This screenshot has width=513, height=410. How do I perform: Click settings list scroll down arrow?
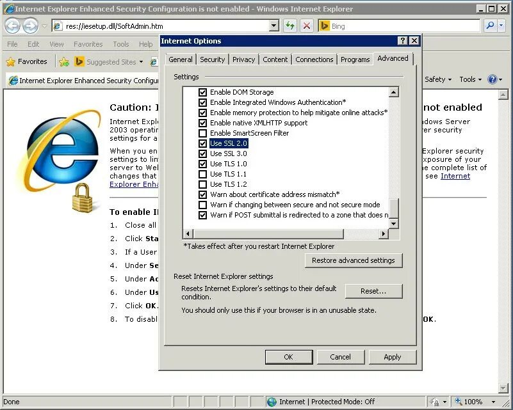393,224
